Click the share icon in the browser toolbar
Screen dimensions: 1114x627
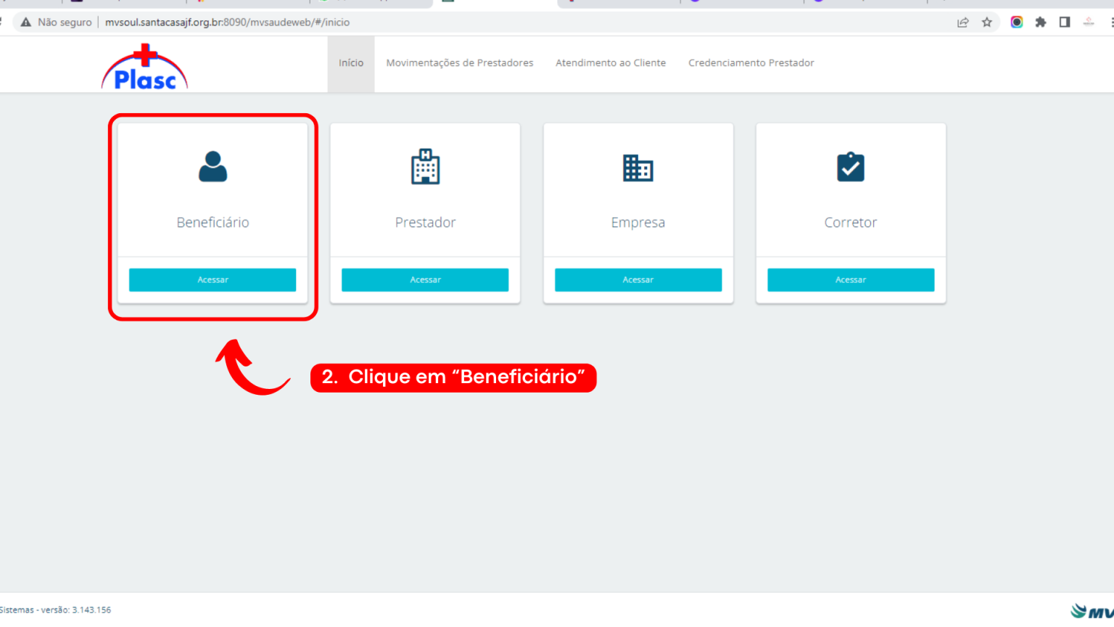point(962,22)
